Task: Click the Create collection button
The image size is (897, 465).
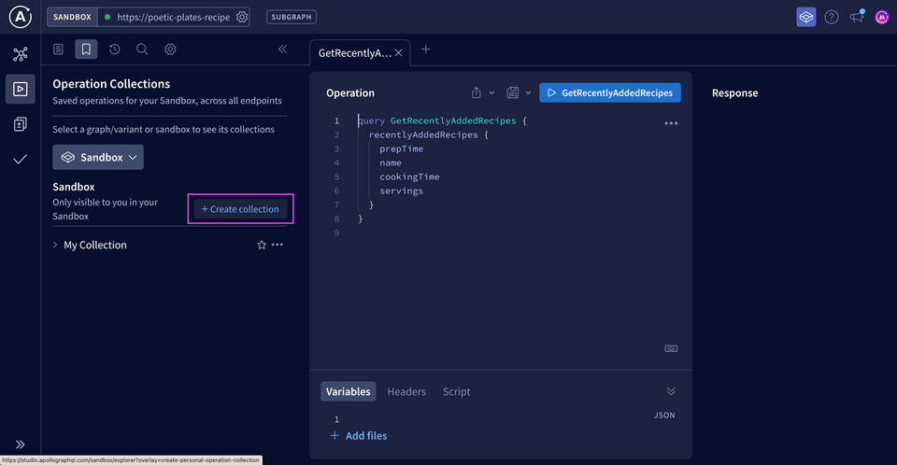Action: click(240, 209)
